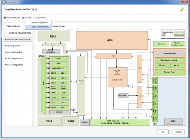The image size is (190, 139).
Task: Click the NAND ONFI 3.1 block
Action: (59, 68)
